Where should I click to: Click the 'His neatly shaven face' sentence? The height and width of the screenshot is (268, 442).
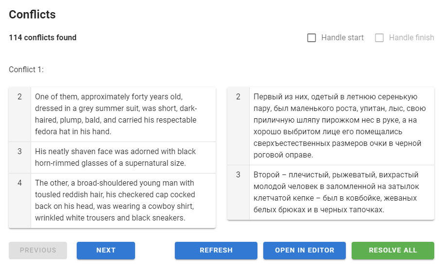(x=116, y=158)
